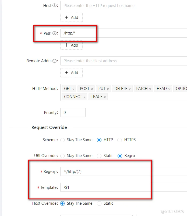The width and height of the screenshot is (187, 216).
Task: Click the HTTP Method field label
Action: click(45, 89)
